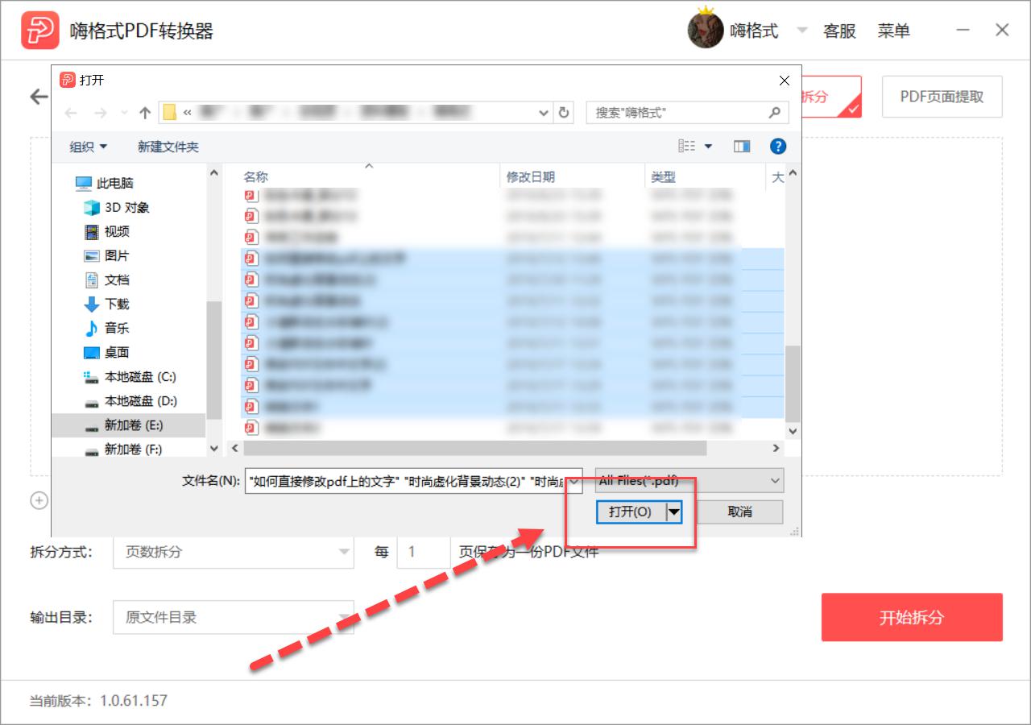Open 文档 folder in sidebar

[107, 280]
